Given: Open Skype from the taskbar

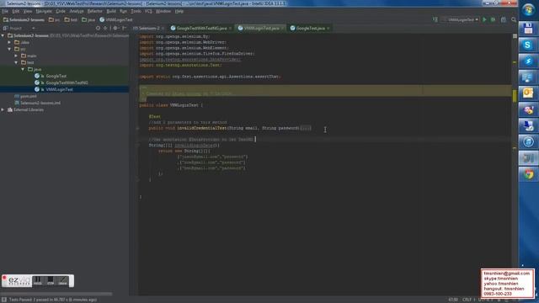Looking at the screenshot, I should click(528, 45).
